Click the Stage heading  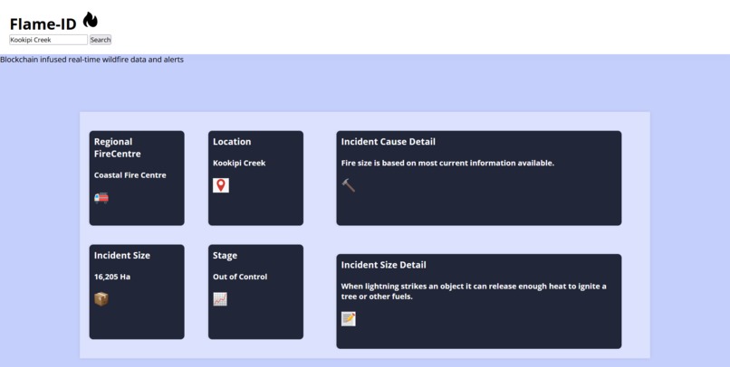(x=225, y=256)
